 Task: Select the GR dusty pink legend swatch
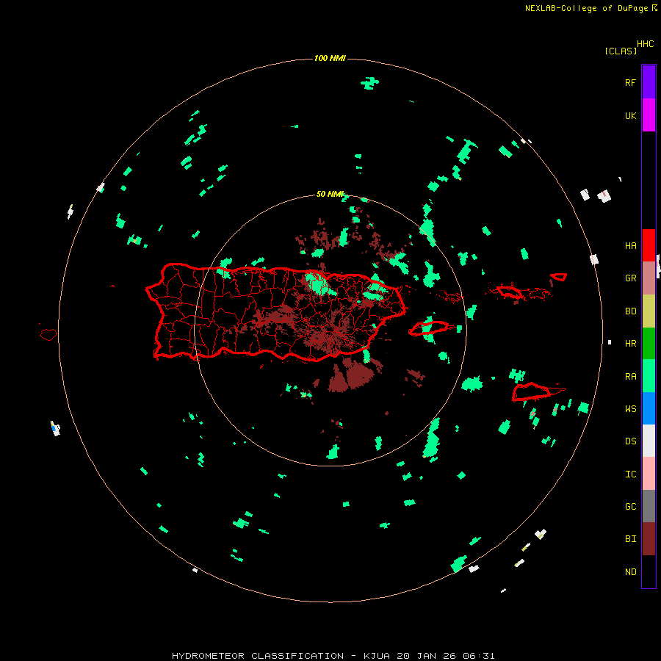click(649, 278)
